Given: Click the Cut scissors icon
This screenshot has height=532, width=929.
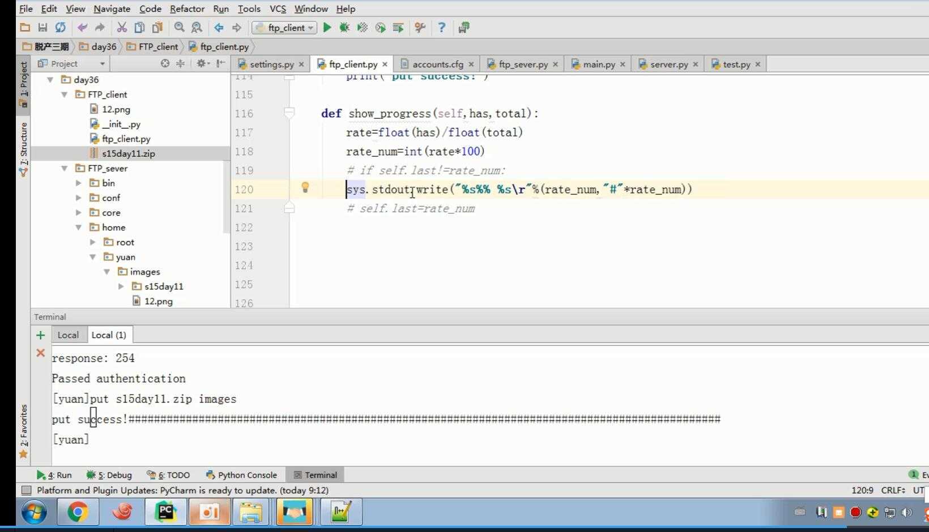Looking at the screenshot, I should click(x=122, y=27).
